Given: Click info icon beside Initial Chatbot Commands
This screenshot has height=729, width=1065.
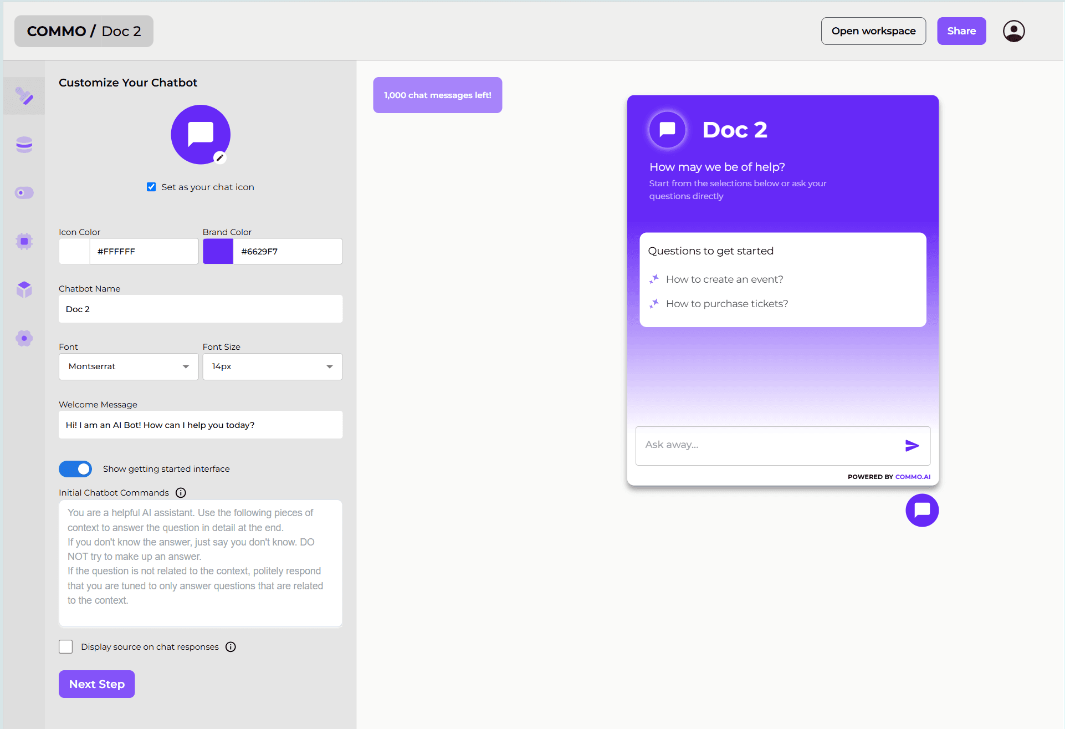Looking at the screenshot, I should click(181, 493).
